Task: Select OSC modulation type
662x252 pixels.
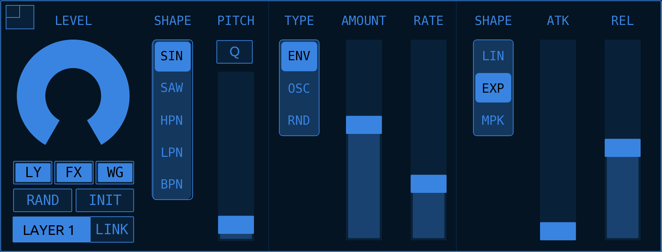Action: click(x=299, y=88)
